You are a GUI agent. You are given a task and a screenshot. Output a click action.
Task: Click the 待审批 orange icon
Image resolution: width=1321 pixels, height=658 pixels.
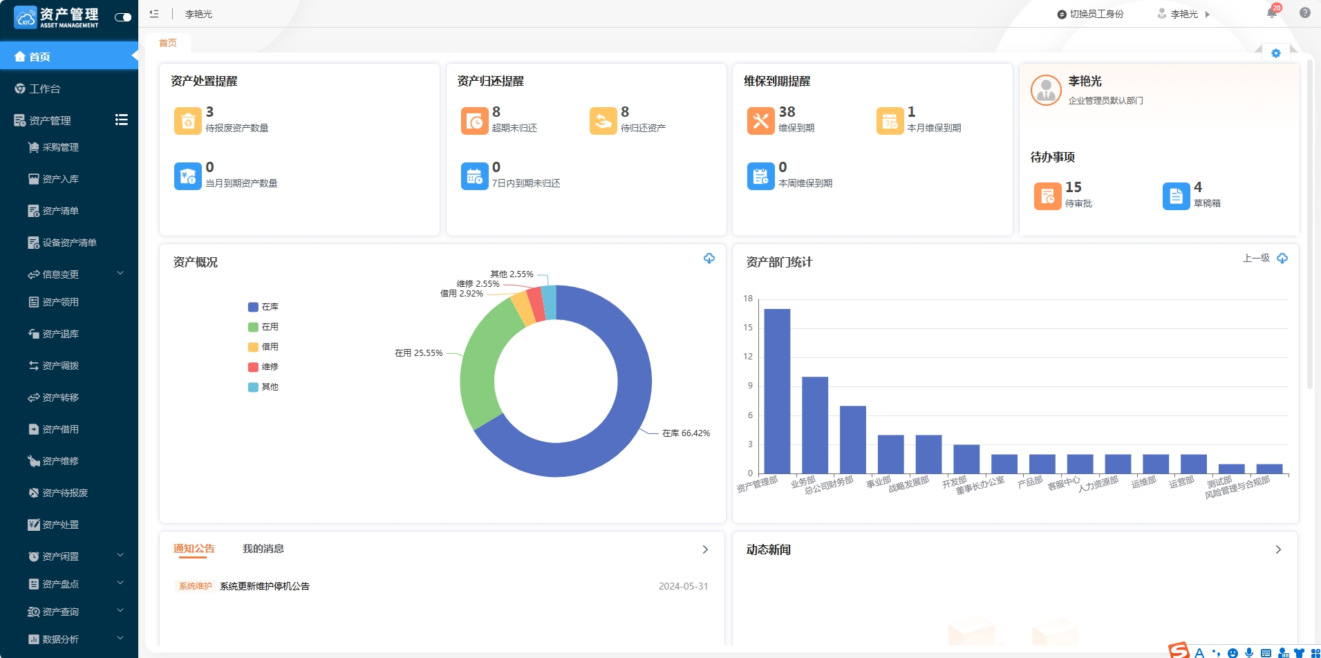1047,196
